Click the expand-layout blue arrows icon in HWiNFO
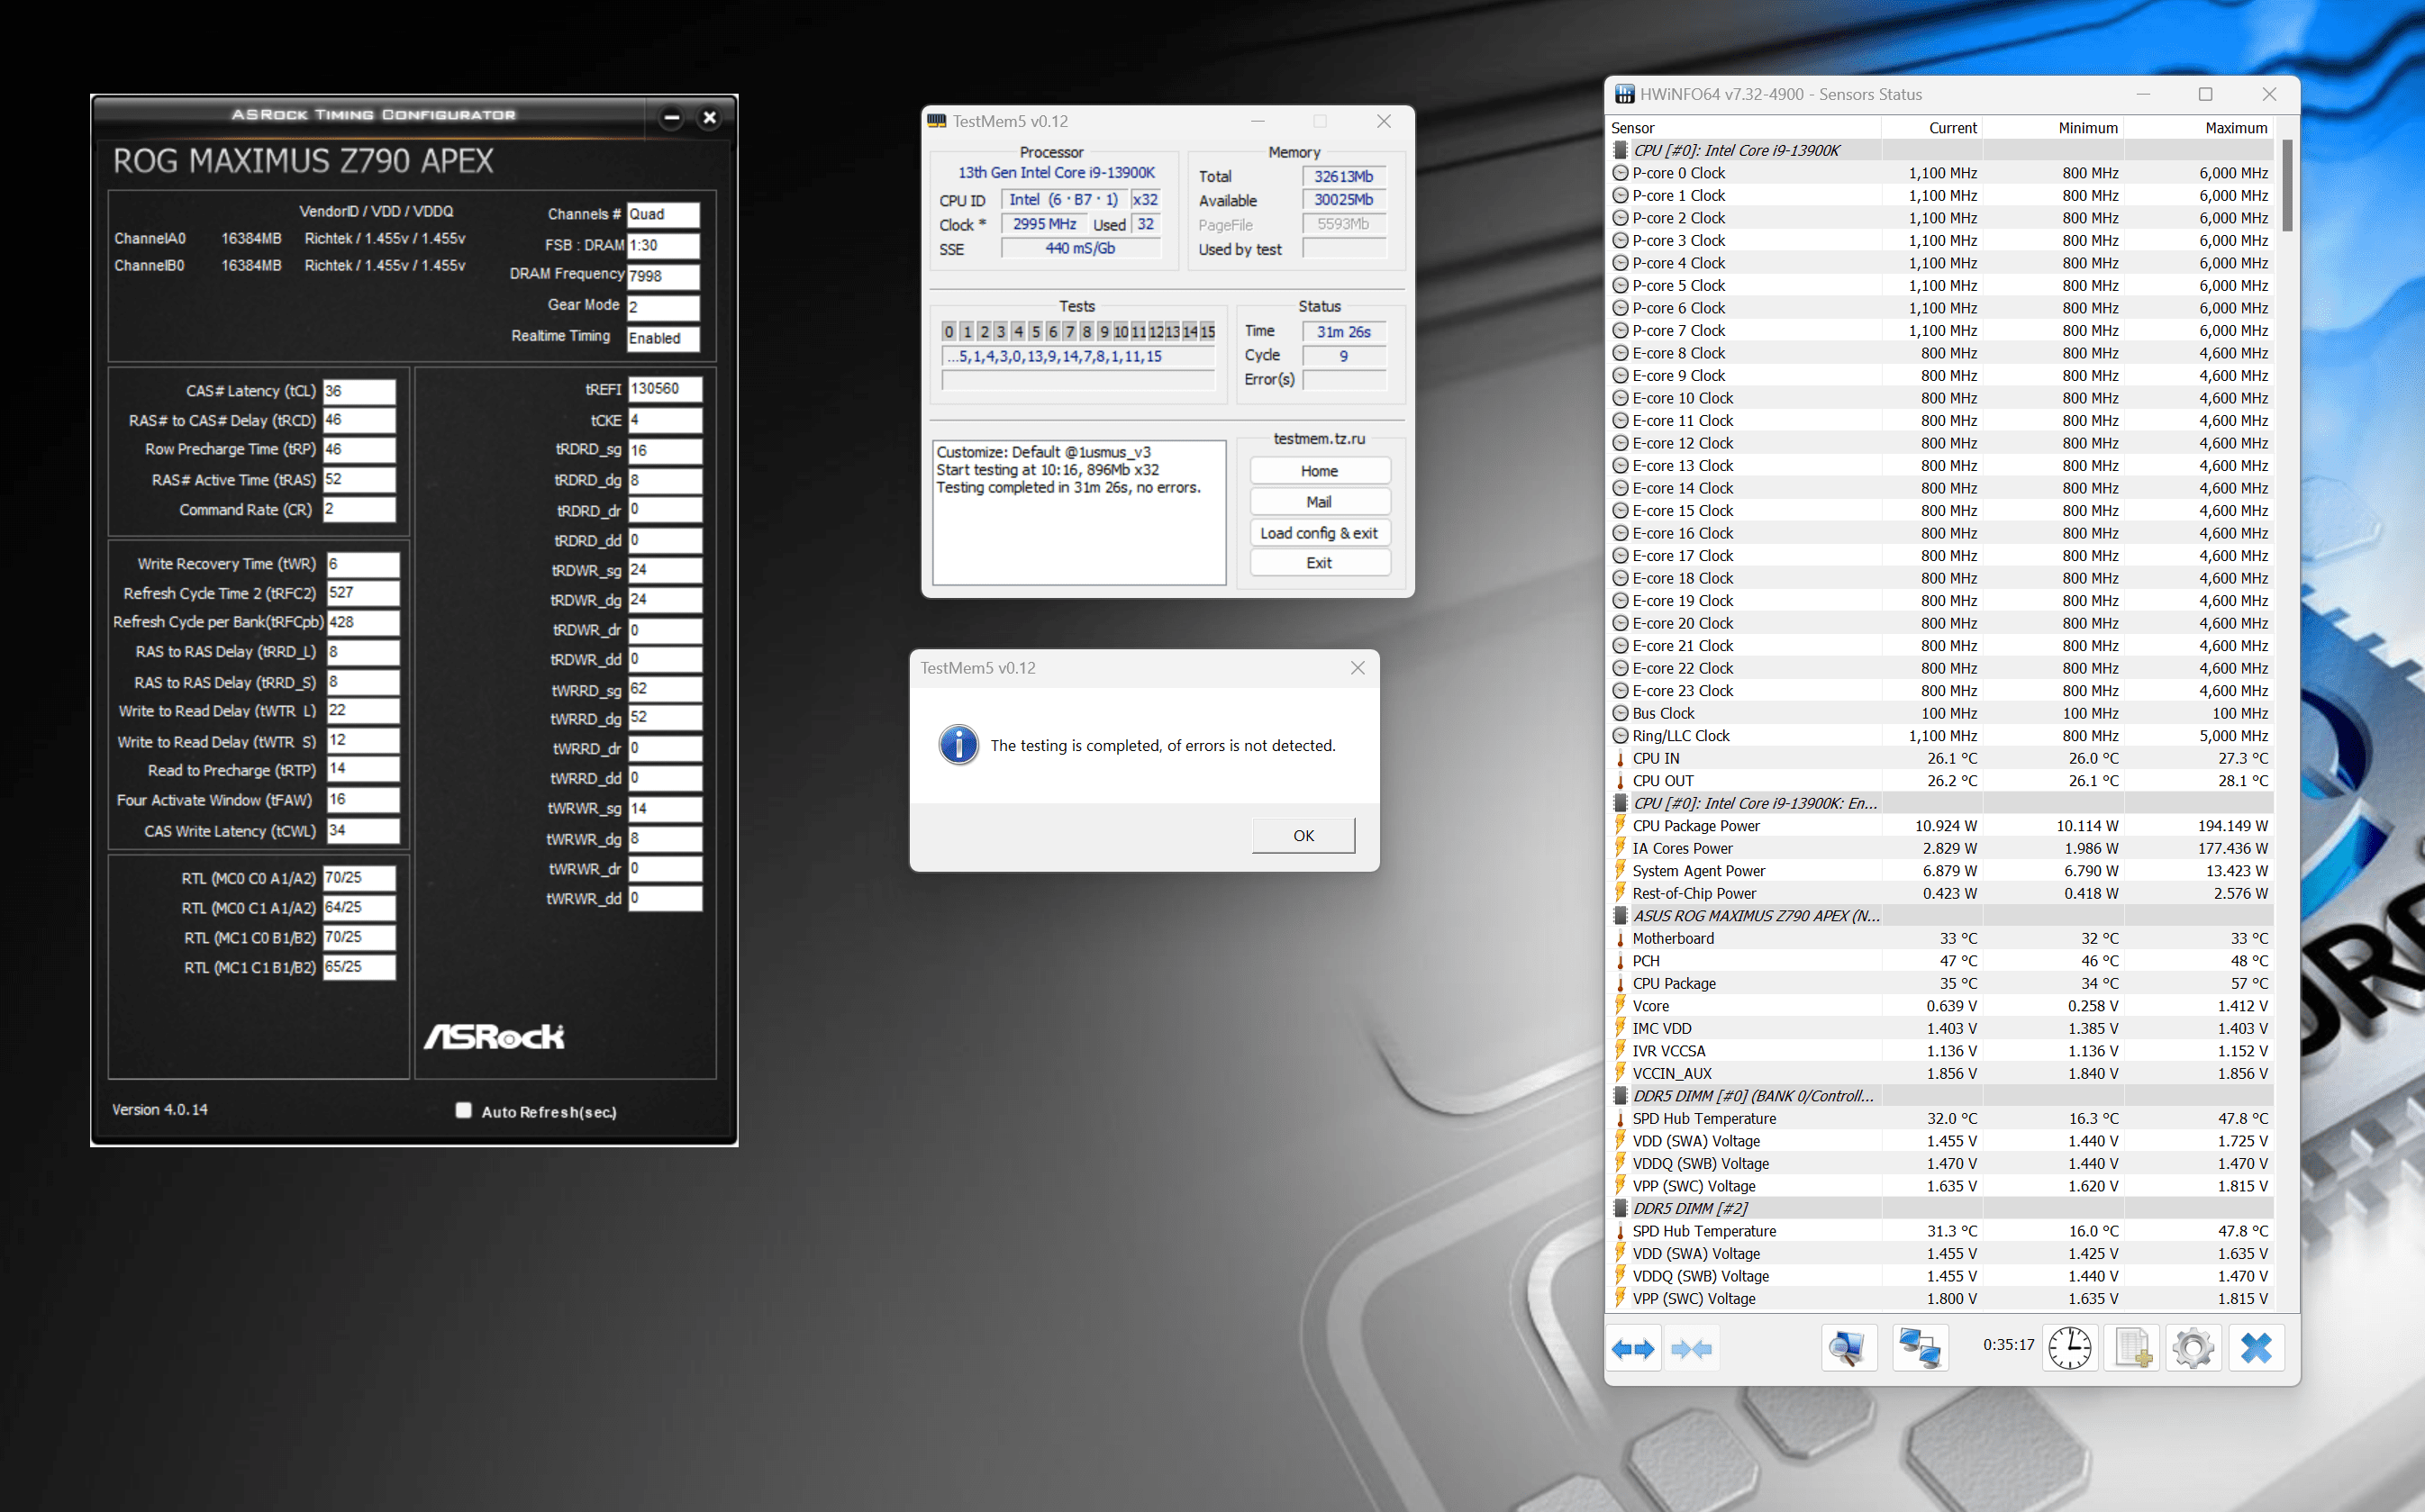Image resolution: width=2425 pixels, height=1512 pixels. 1632,1349
